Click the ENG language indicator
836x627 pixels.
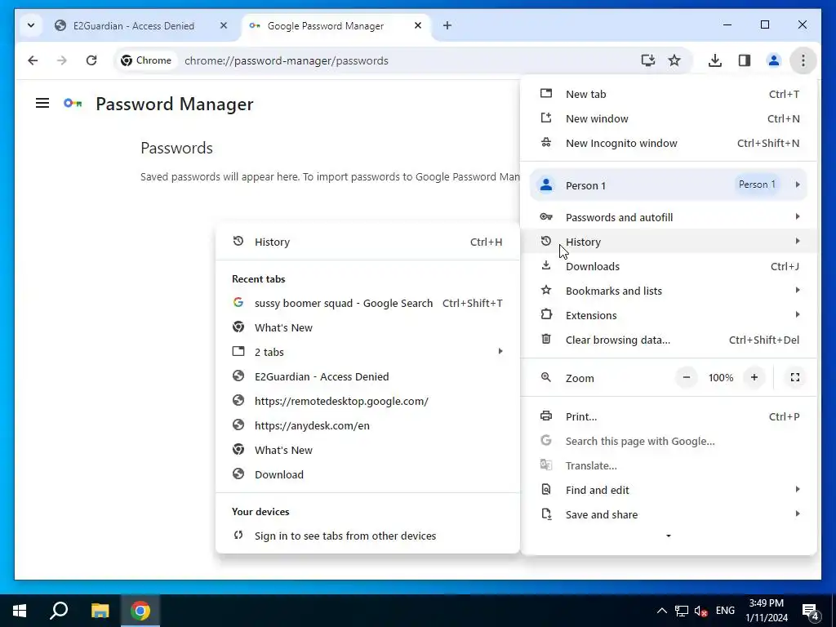[x=725, y=611]
